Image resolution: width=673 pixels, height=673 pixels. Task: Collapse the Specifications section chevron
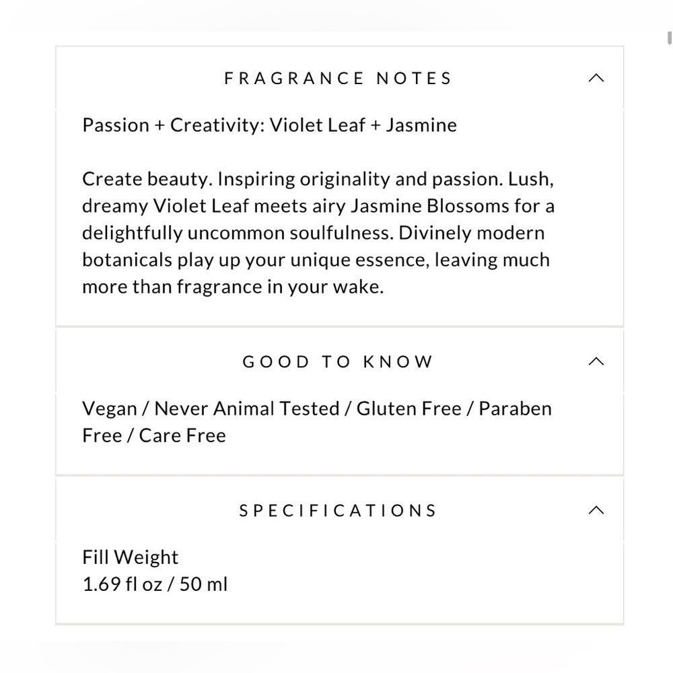coord(596,510)
